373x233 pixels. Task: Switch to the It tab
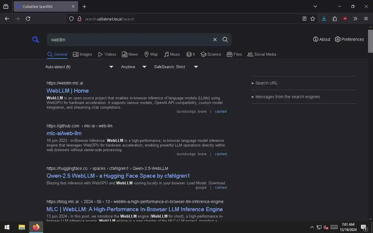191,54
